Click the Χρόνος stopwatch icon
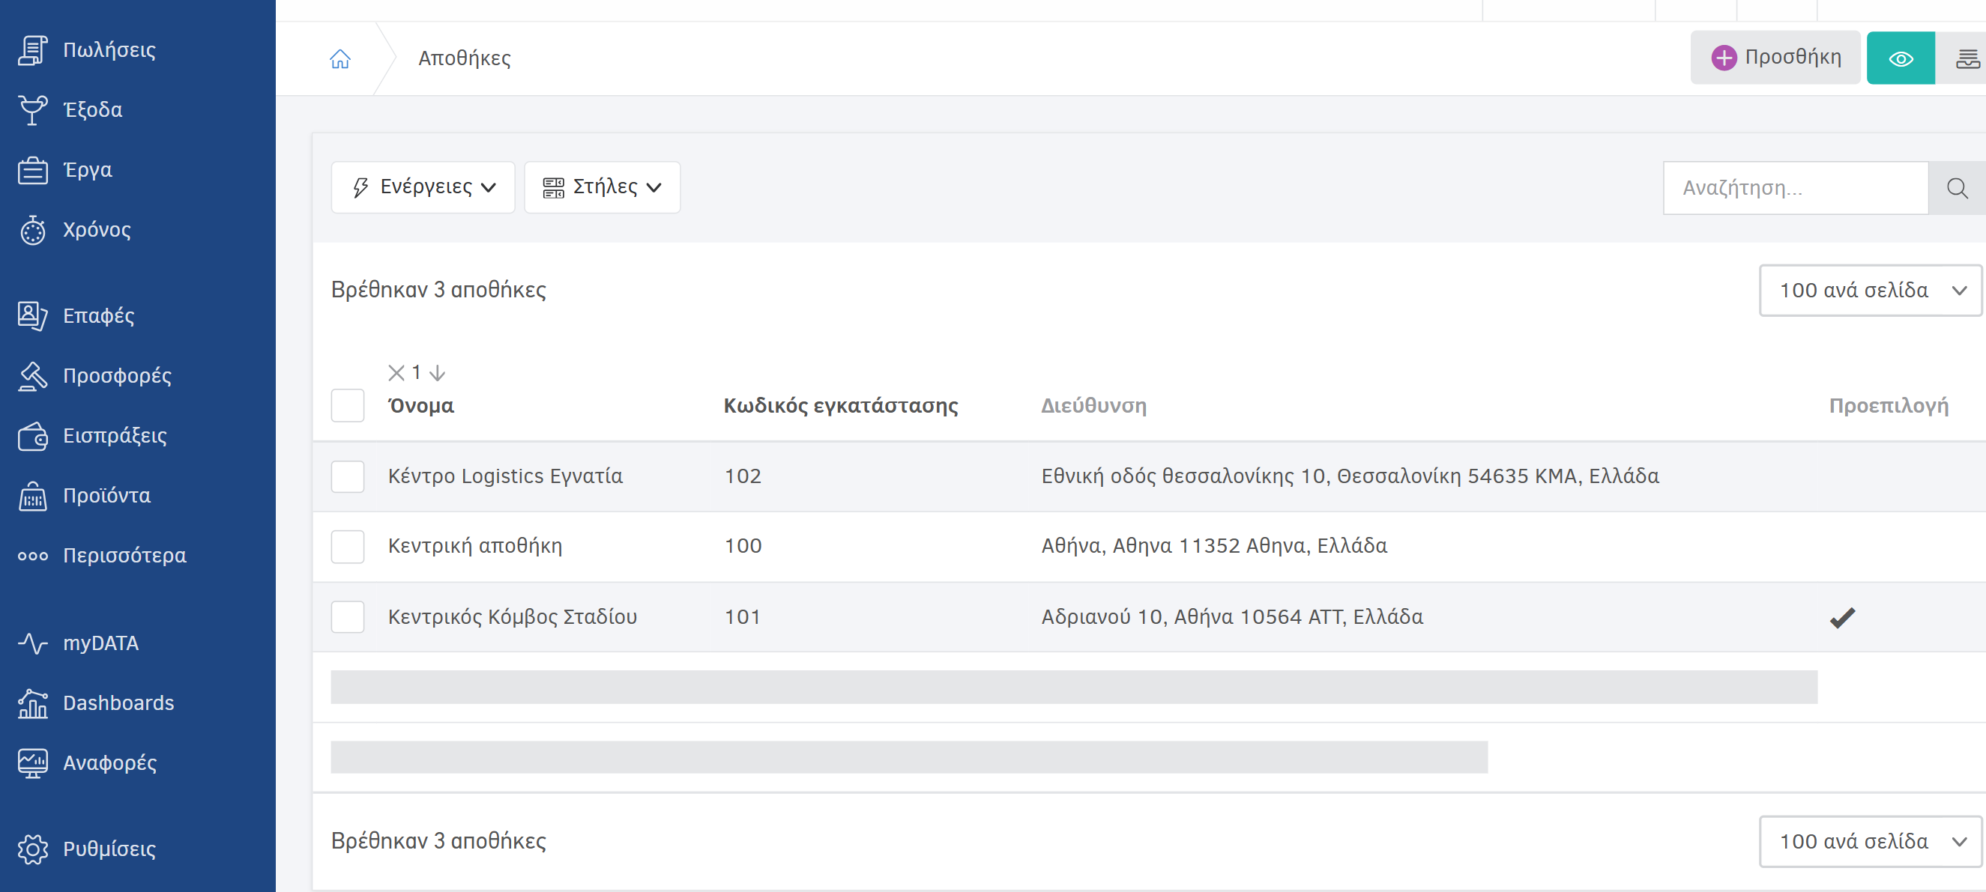 [32, 229]
